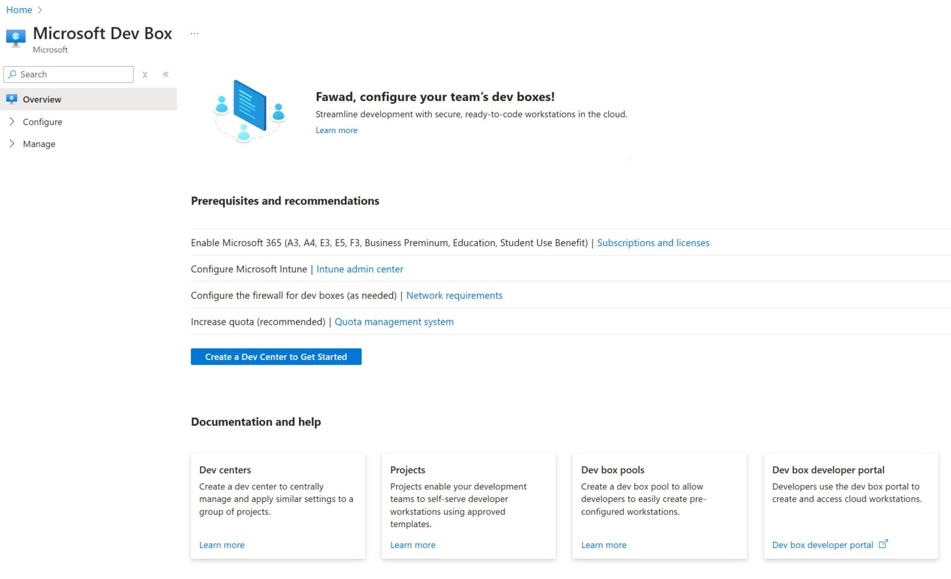Open the Quota management system link
Image resolution: width=951 pixels, height=579 pixels.
tap(394, 321)
